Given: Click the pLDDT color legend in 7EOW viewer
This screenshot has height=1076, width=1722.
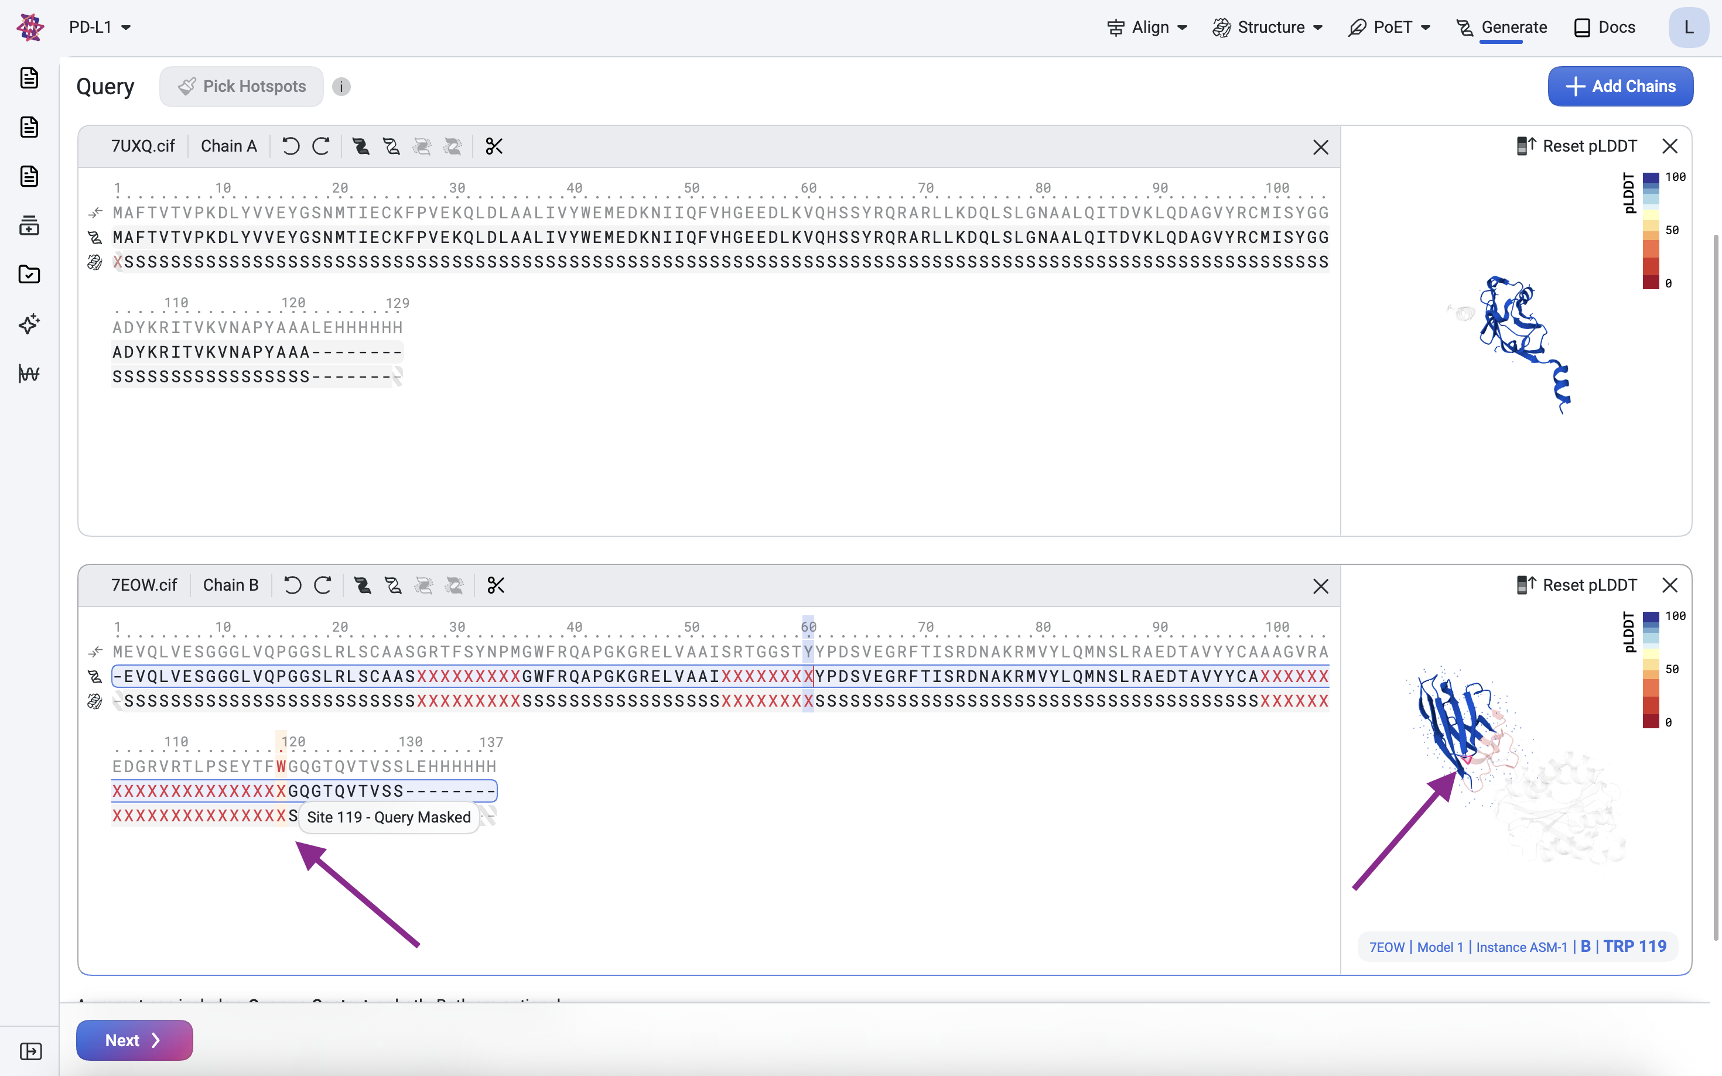Looking at the screenshot, I should point(1652,670).
